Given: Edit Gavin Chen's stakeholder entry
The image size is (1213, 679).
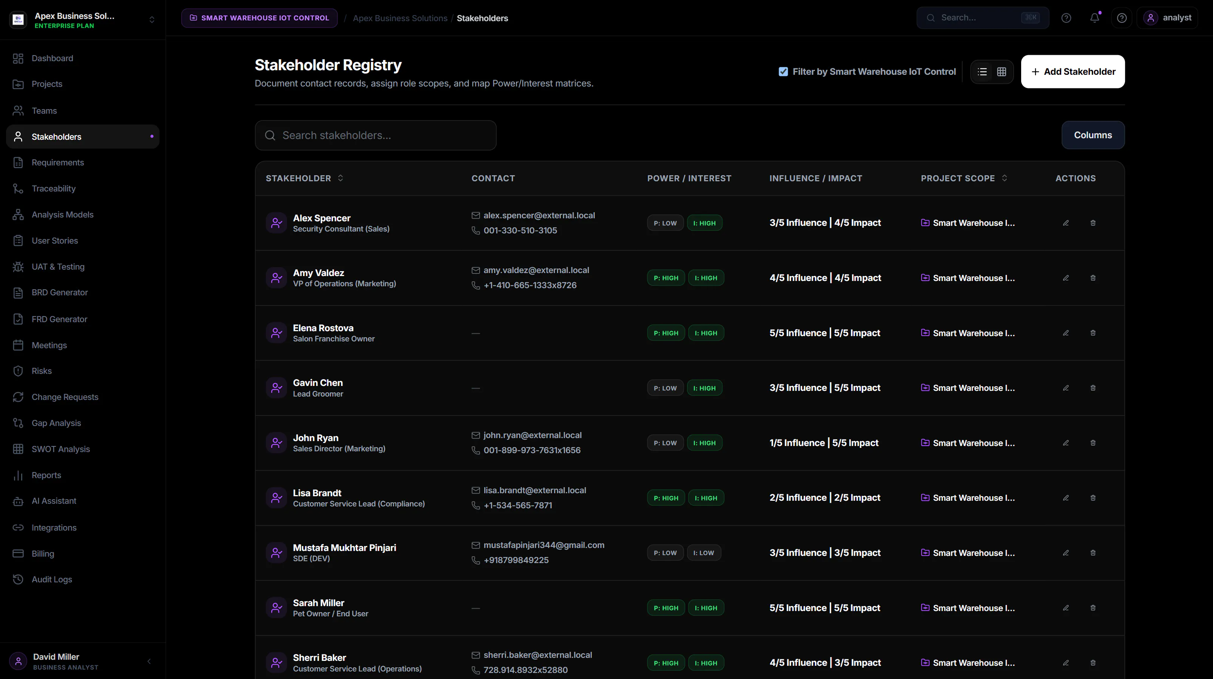Looking at the screenshot, I should pos(1066,388).
